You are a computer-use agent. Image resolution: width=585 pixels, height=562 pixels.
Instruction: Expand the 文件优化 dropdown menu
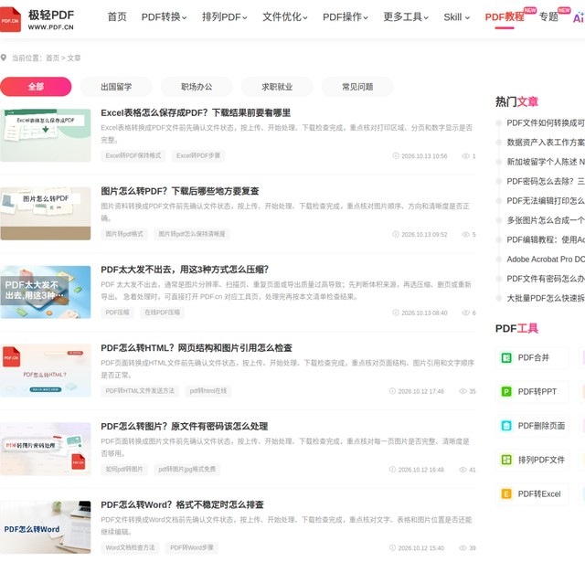[x=285, y=17]
